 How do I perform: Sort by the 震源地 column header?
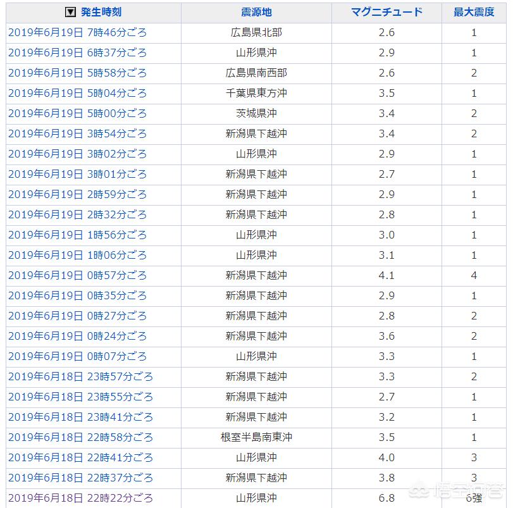256,13
